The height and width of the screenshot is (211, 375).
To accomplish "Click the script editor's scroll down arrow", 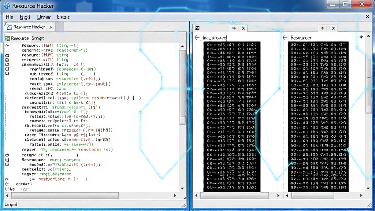I will [x=182, y=189].
